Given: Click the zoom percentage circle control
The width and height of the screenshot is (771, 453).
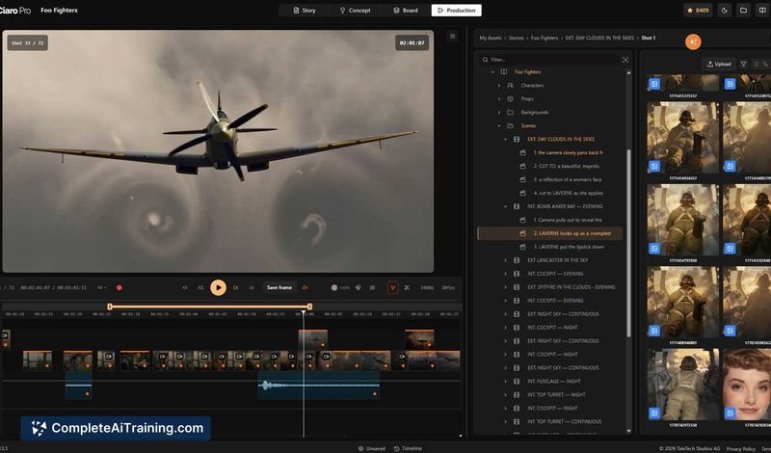Looking at the screenshot, I should pyautogui.click(x=334, y=288).
